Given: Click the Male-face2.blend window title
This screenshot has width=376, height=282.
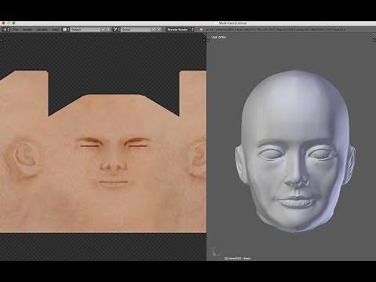Looking at the screenshot, I should coord(233,23).
